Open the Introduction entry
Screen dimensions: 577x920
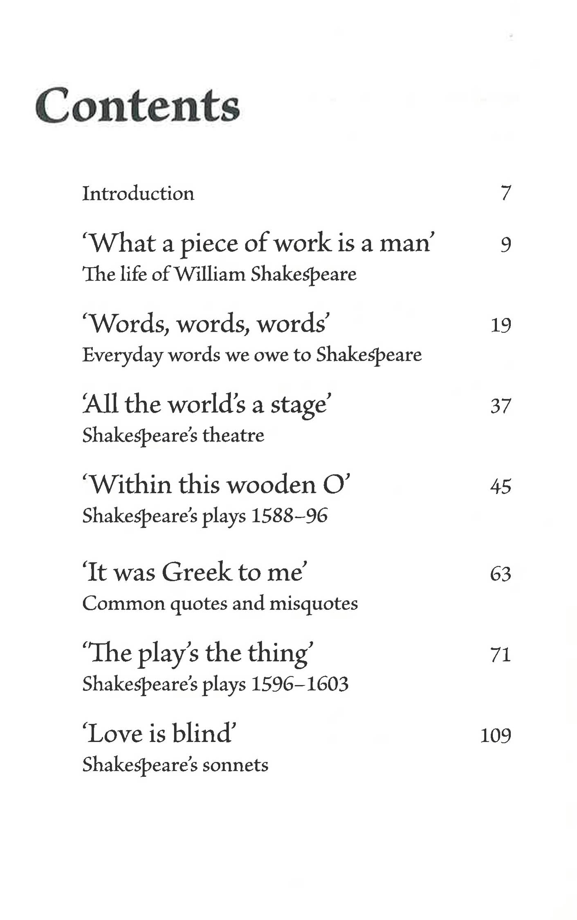click(x=138, y=194)
